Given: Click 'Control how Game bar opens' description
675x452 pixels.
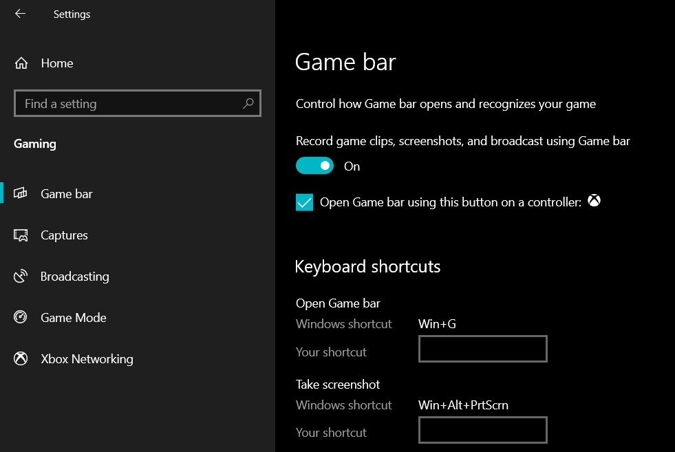Looking at the screenshot, I should point(446,104).
